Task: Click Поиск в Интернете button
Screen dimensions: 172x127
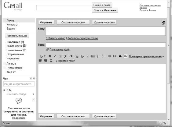Action: click(105, 10)
